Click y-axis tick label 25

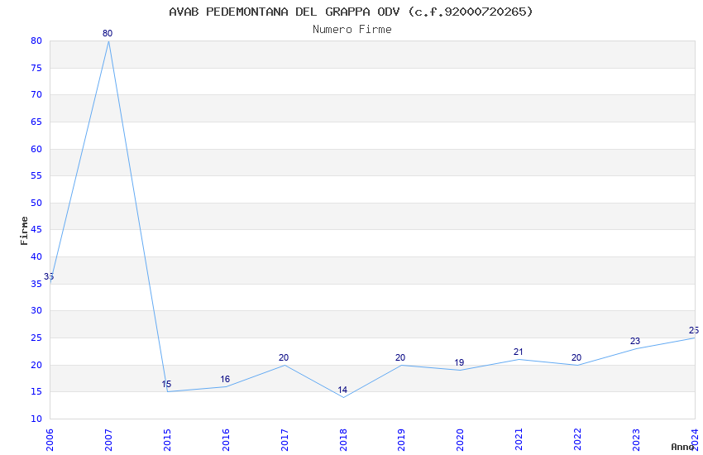pyautogui.click(x=36, y=338)
